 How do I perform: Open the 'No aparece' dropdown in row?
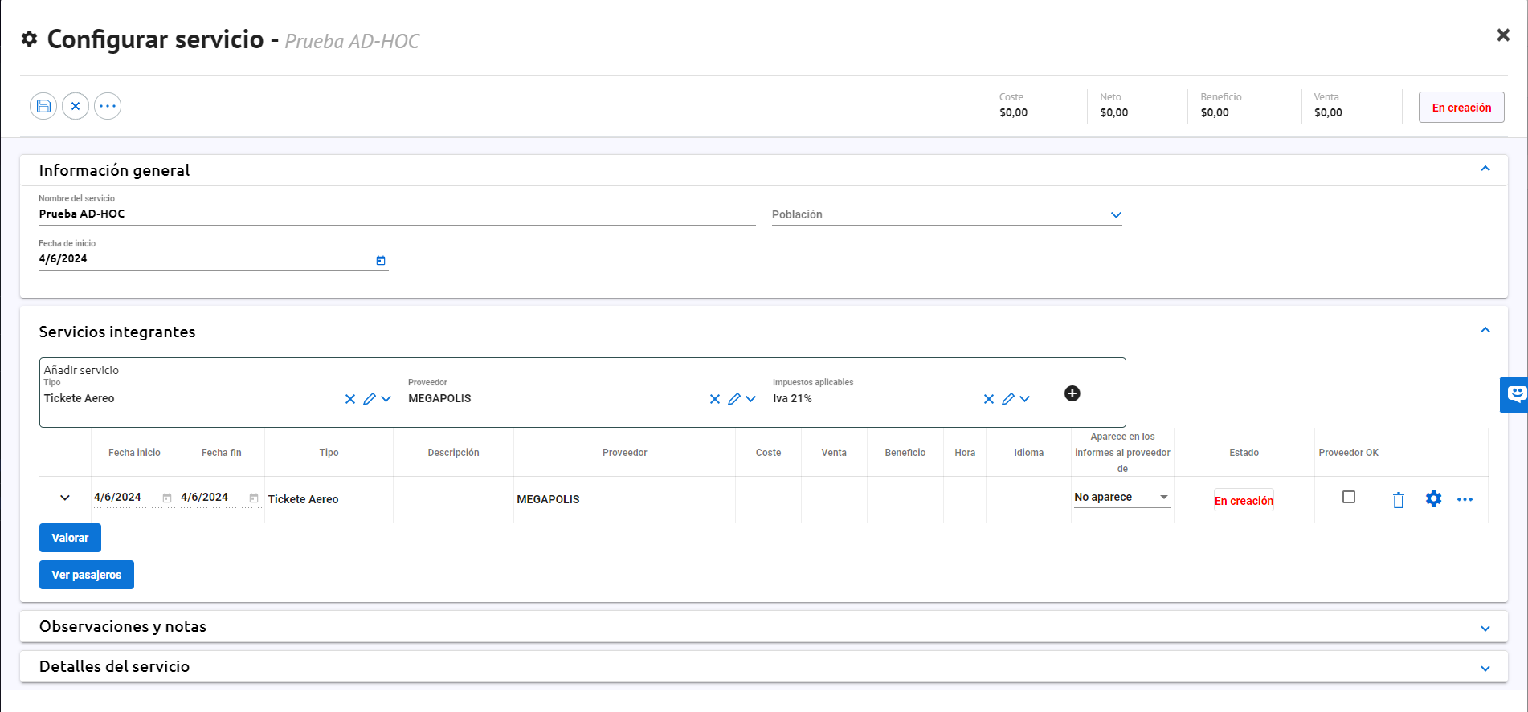pyautogui.click(x=1121, y=498)
